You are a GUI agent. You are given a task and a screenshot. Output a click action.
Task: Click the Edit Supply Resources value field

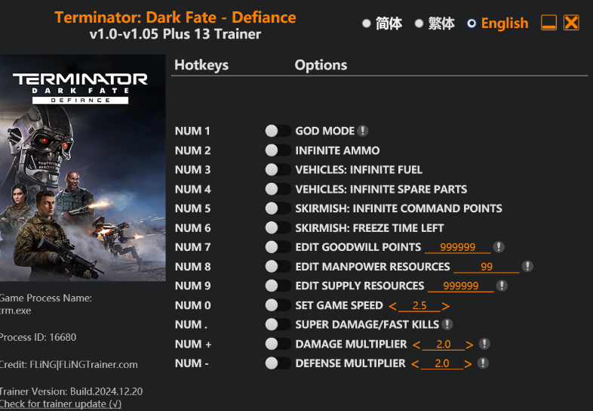460,286
